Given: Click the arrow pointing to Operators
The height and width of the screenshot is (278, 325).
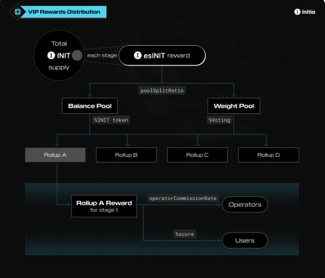Looking at the screenshot, I should pyautogui.click(x=219, y=205).
